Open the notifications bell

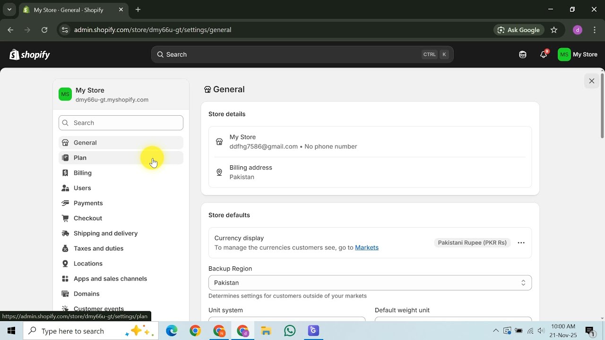pos(544,55)
